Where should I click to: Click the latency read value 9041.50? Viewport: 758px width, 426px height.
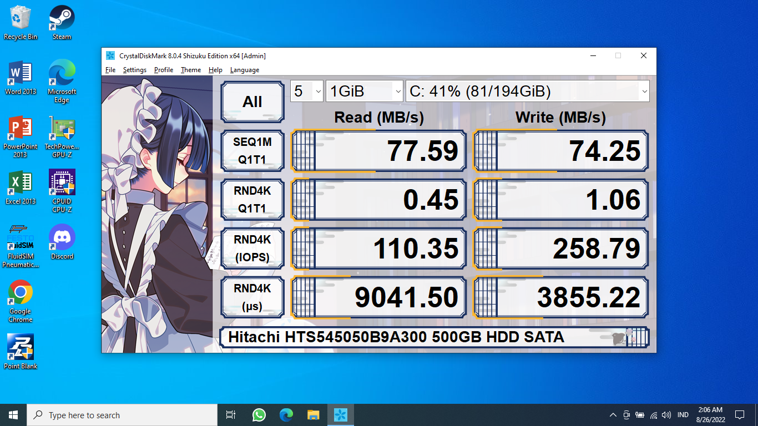pyautogui.click(x=378, y=297)
